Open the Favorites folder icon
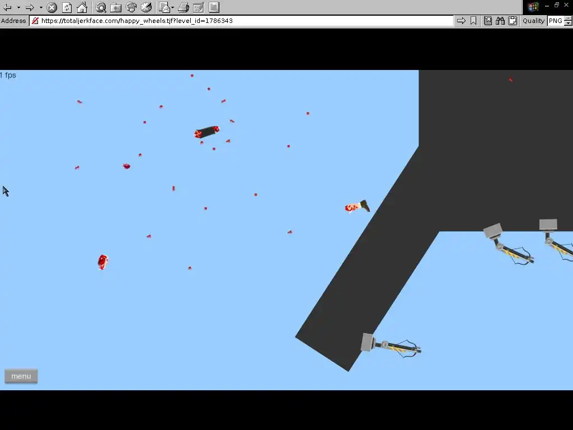Image resolution: width=573 pixels, height=430 pixels. click(116, 7)
